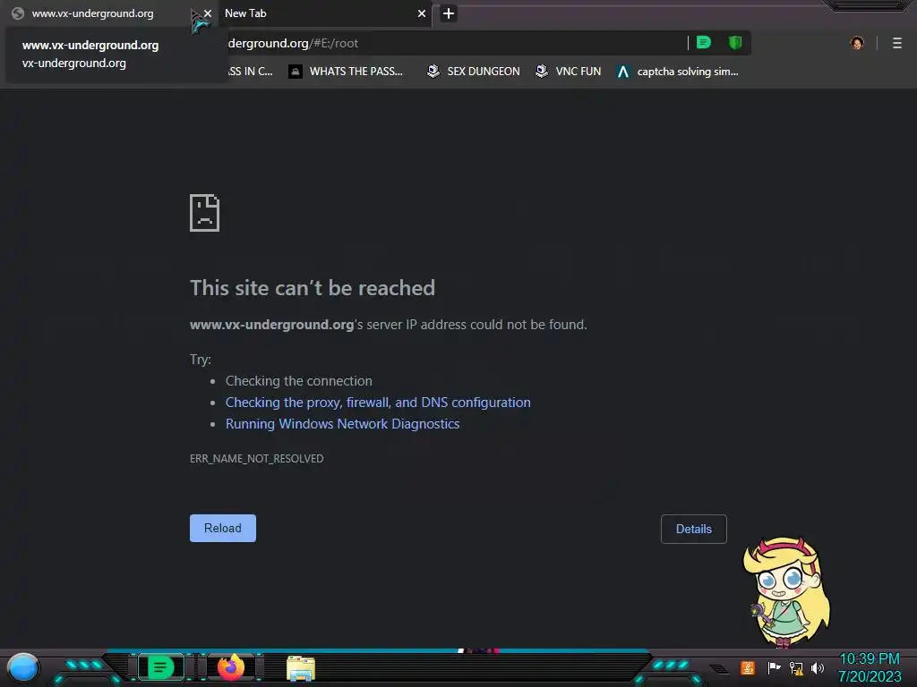The height and width of the screenshot is (687, 917).
Task: Click the Reload button
Action: (x=223, y=528)
